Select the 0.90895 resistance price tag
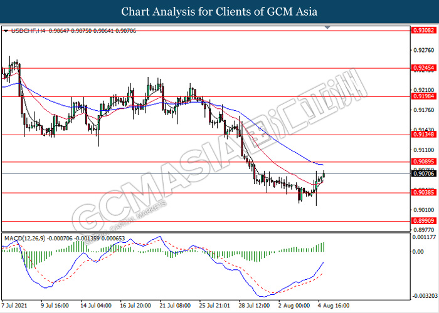 (x=421, y=162)
